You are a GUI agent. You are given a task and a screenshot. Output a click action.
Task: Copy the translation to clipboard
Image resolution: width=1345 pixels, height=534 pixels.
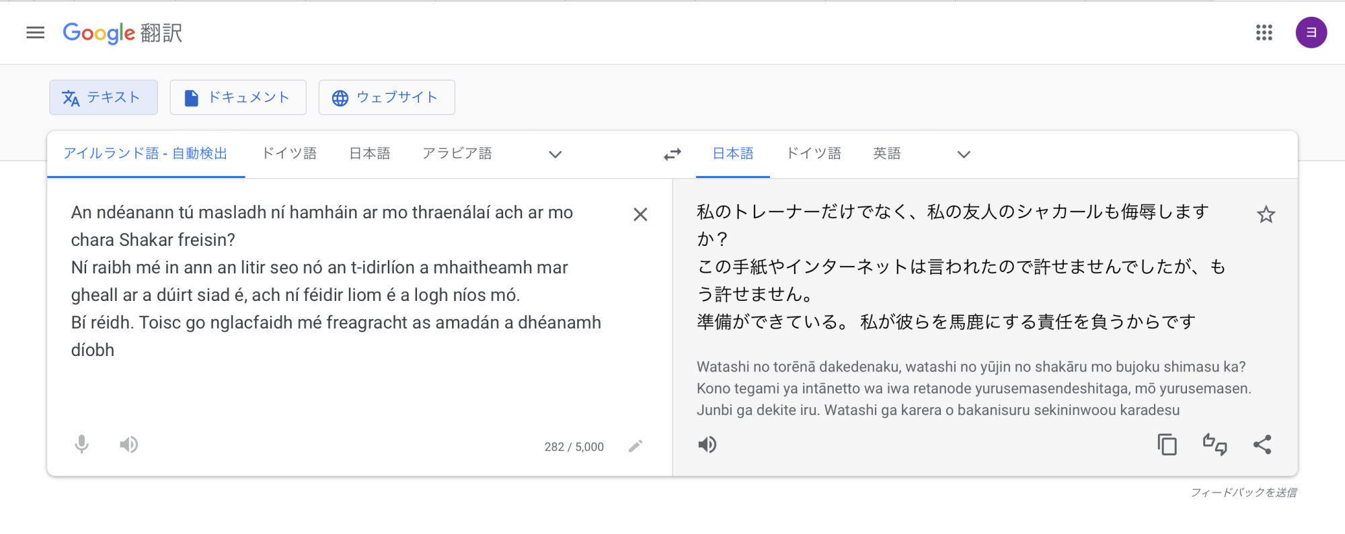point(1167,445)
